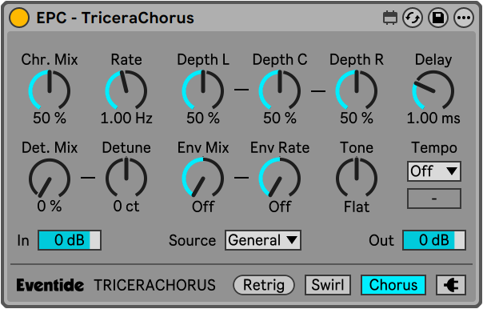Click the 50 % value under Depth C
The image size is (483, 309).
tap(280, 118)
